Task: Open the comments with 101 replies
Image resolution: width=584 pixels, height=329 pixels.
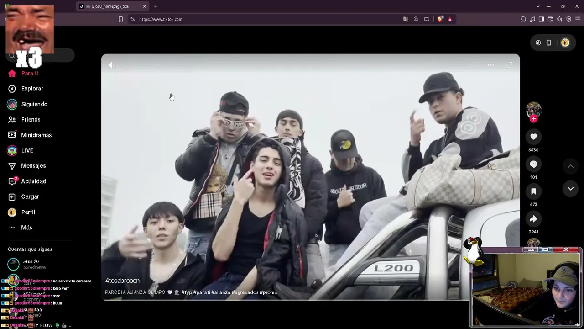Action: click(x=533, y=164)
